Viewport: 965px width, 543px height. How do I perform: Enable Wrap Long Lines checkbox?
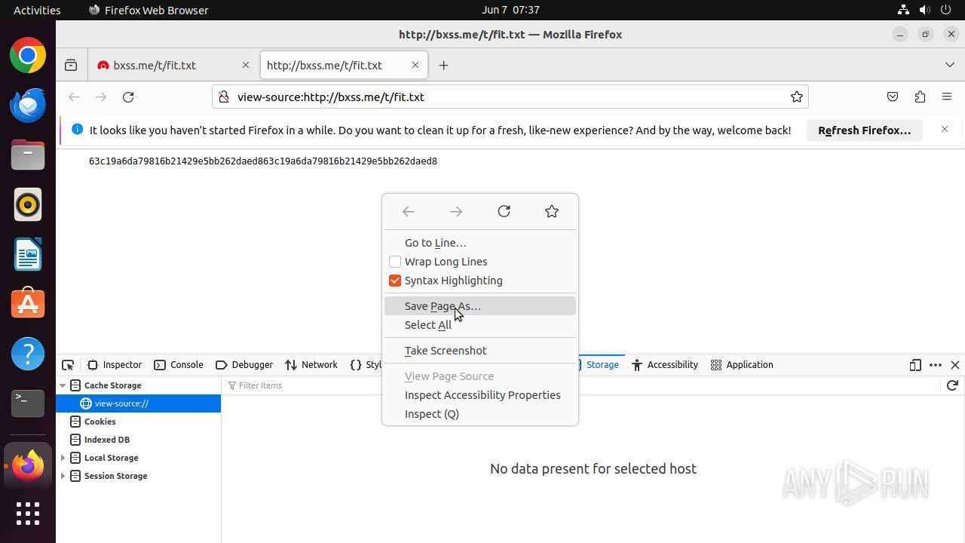click(395, 262)
